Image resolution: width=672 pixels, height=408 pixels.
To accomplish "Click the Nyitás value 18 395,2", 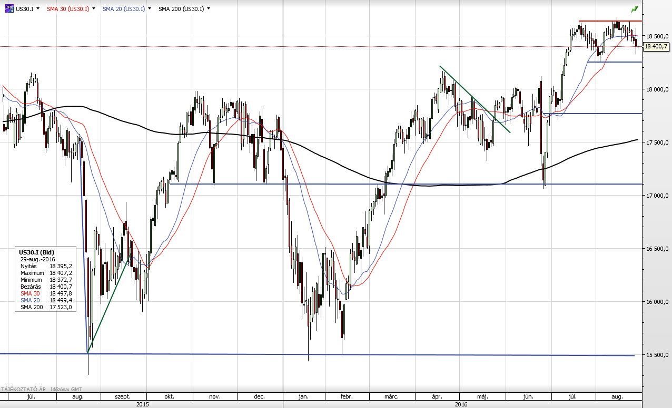I will (61, 266).
